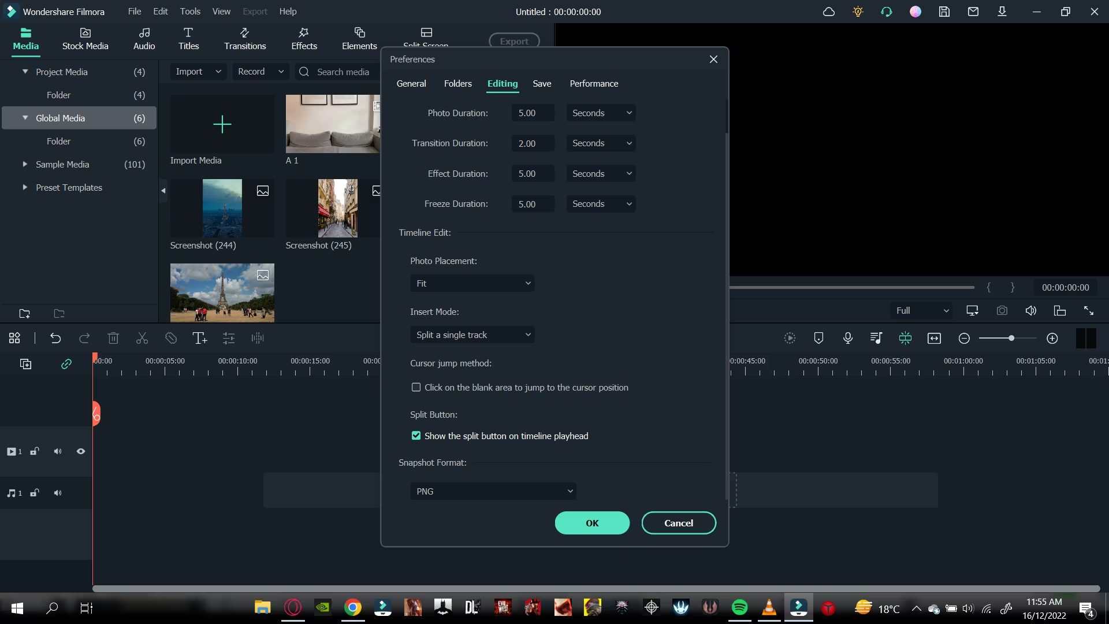The image size is (1109, 624).
Task: Click the OK button to confirm
Action: (593, 523)
